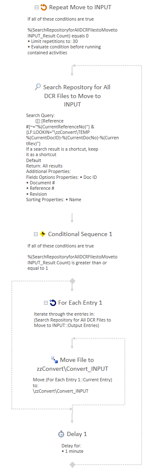
Task: Click the magnifier Search Repository icon
Action: [x=38, y=87]
